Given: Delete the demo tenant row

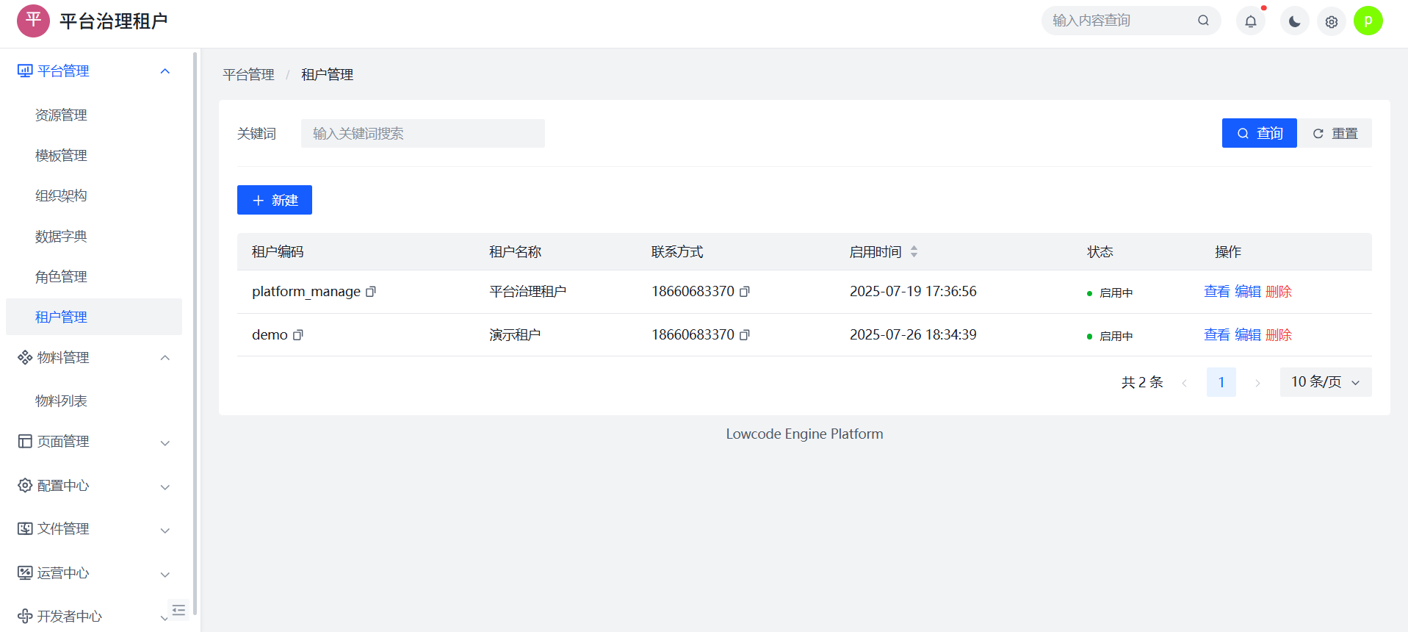Looking at the screenshot, I should click(x=1278, y=335).
